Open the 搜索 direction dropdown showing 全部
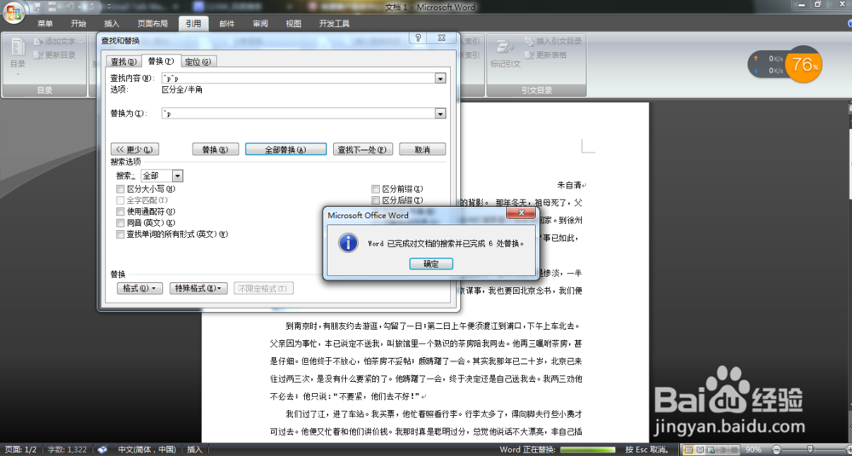The height and width of the screenshot is (456, 852). pyautogui.click(x=162, y=176)
